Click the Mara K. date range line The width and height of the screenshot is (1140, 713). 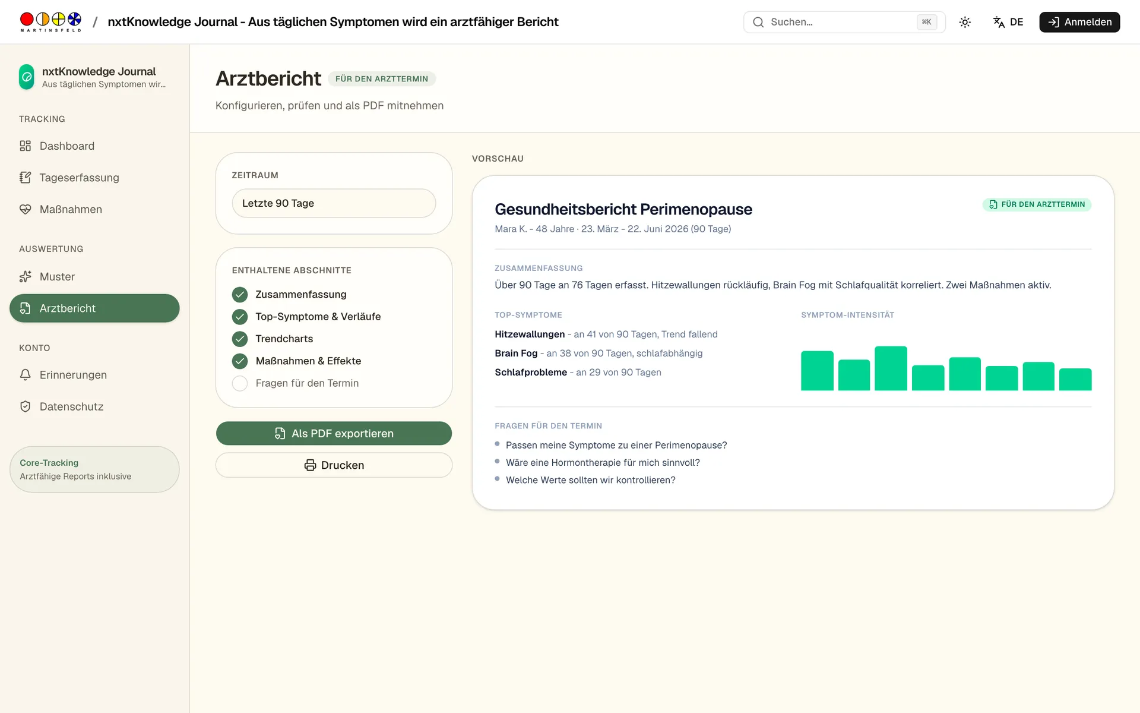(x=613, y=229)
